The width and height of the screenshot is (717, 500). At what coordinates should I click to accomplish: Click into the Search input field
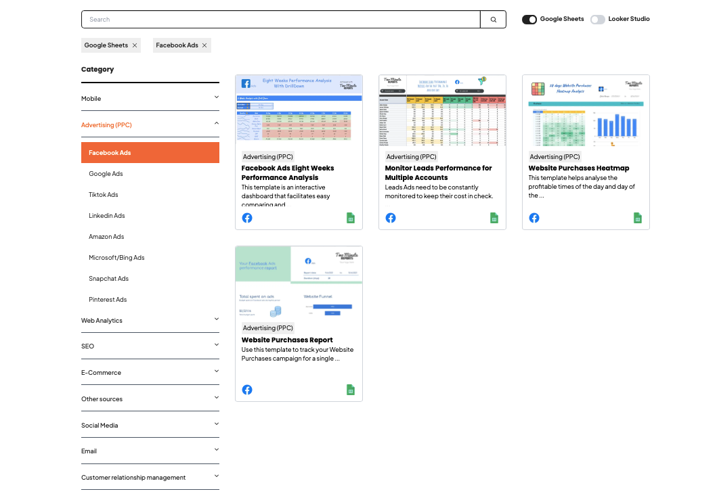point(281,19)
